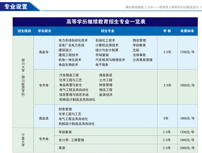This screenshot has height=153, width=202.
Task: Select 2.5年 in the 高起专 row
Action: (167, 52)
